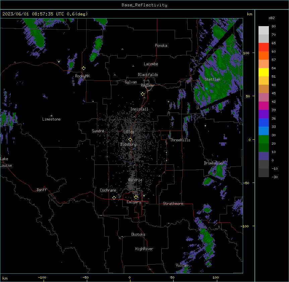289x282 pixels.
Task: Pick the green 20-30 dBZ legend swatch
Action: tap(264, 139)
